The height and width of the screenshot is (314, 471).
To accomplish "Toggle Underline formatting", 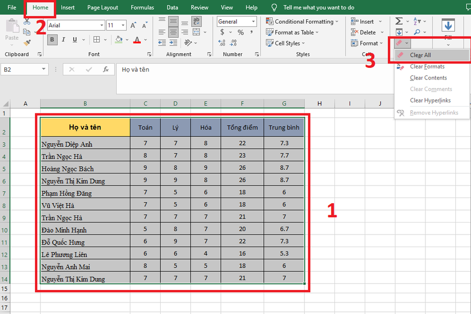I will pos(75,40).
